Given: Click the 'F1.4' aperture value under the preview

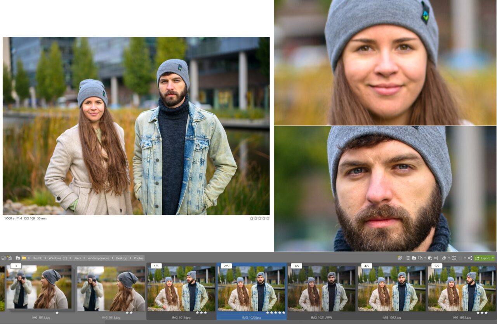Looking at the screenshot, I should point(19,218).
